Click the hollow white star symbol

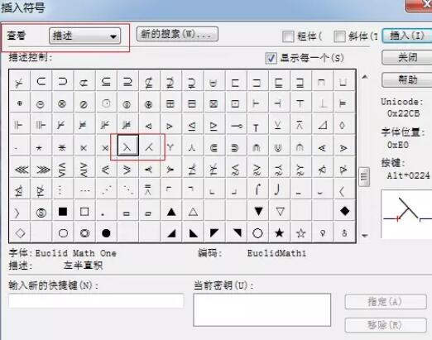tap(300, 233)
